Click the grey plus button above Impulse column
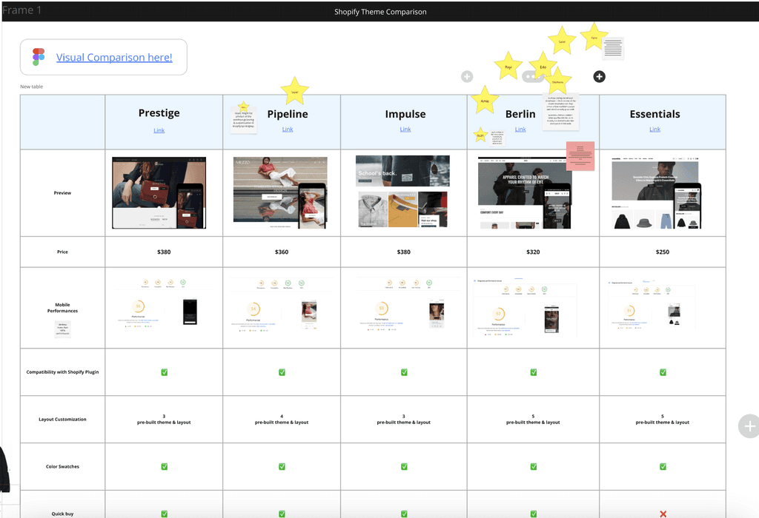This screenshot has height=518, width=759. tap(467, 76)
